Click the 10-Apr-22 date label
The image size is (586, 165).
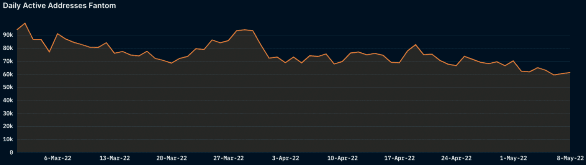(x=343, y=158)
